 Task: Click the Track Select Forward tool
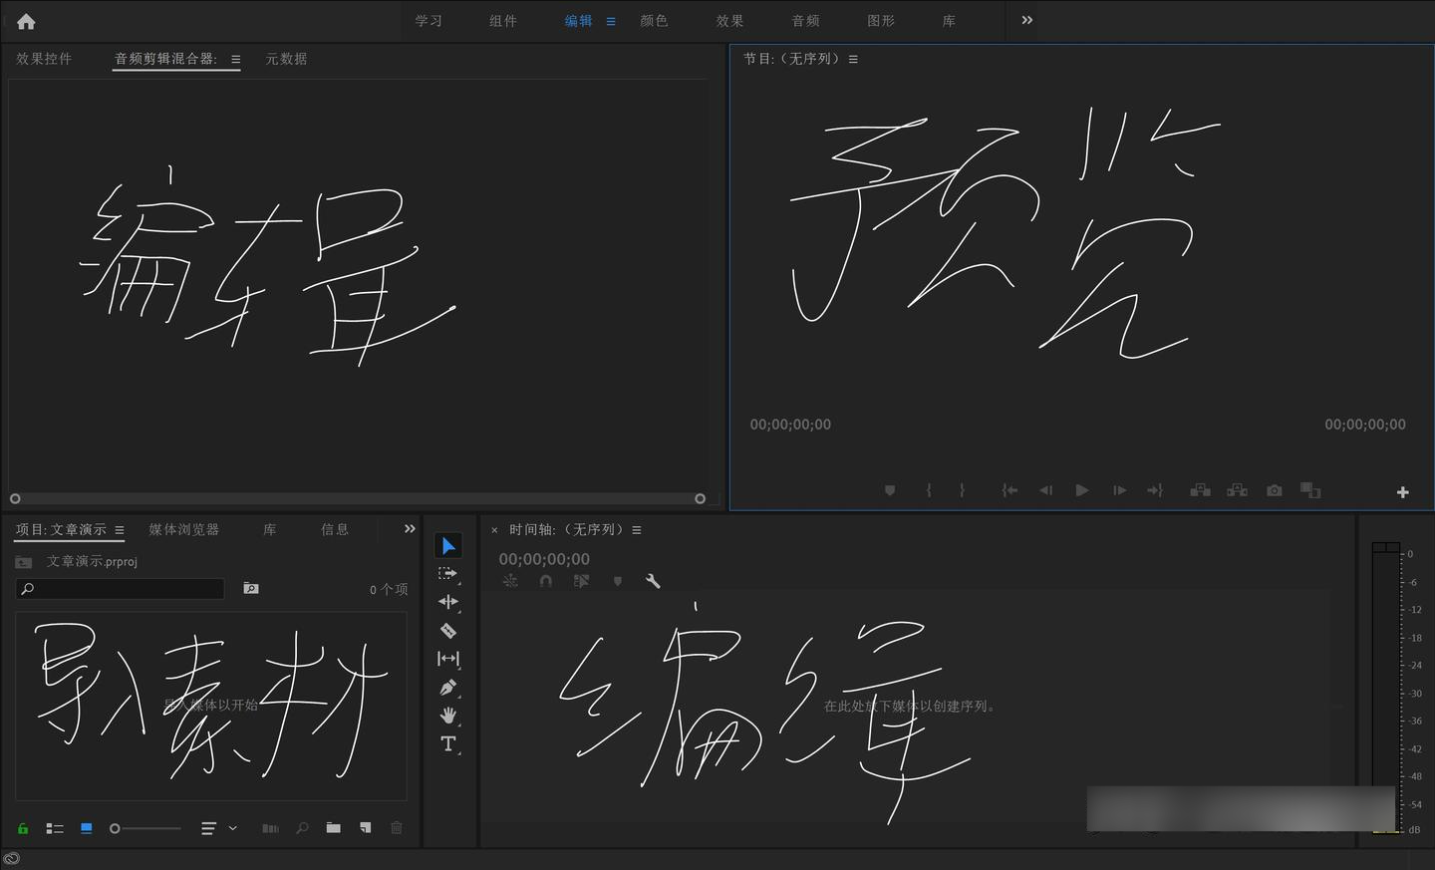tap(448, 574)
